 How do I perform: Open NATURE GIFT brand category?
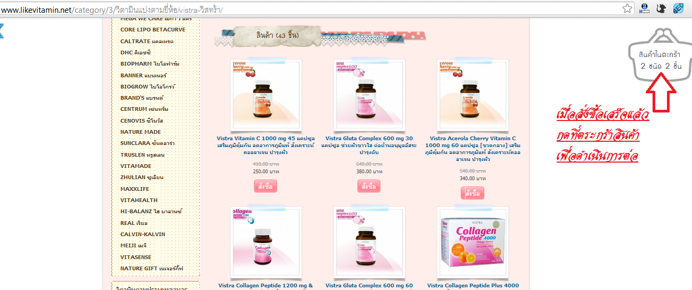[x=151, y=268]
